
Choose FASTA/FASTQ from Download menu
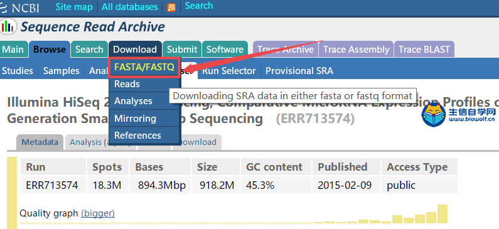[x=144, y=67]
